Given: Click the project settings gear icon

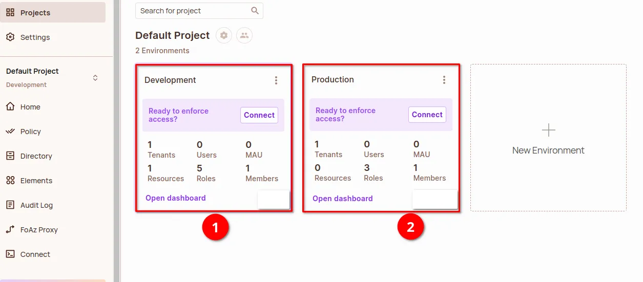Looking at the screenshot, I should 224,35.
